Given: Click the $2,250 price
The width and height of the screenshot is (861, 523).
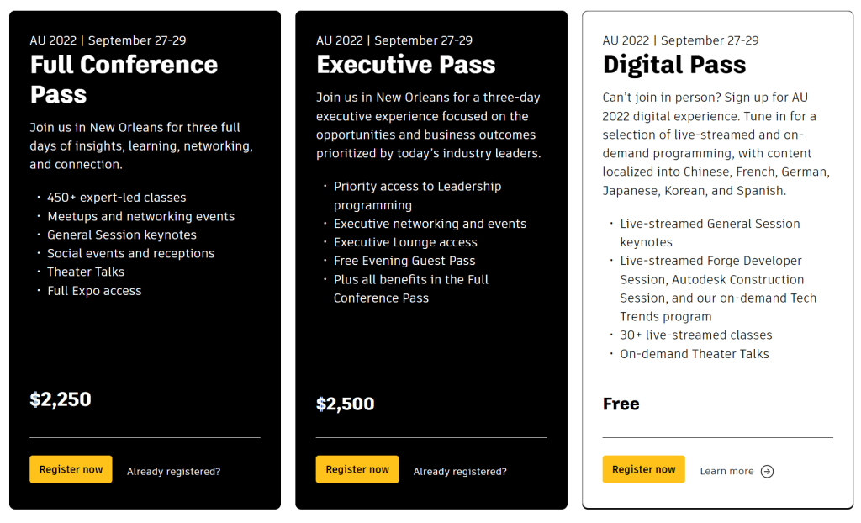Looking at the screenshot, I should pyautogui.click(x=61, y=399).
